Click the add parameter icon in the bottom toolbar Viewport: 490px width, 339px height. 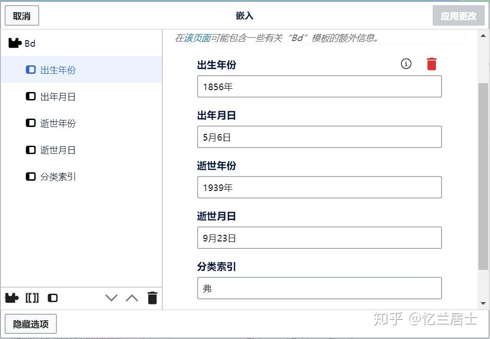(x=53, y=298)
